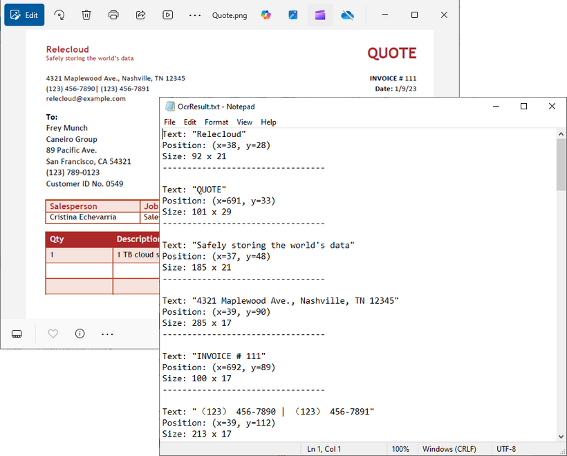Open the blue image editor app icon

pyautogui.click(x=293, y=15)
